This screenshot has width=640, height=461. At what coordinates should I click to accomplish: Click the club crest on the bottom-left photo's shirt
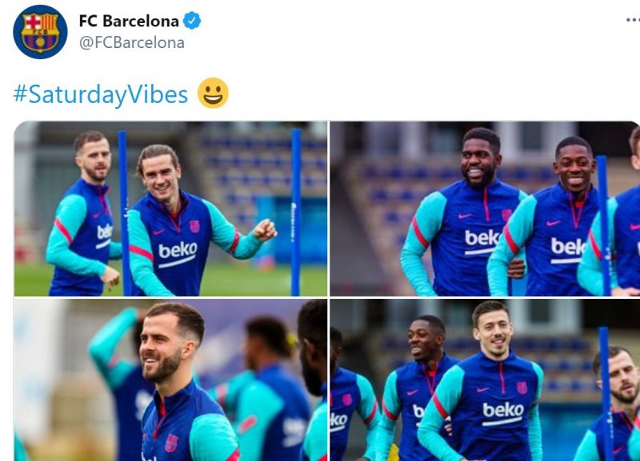(171, 443)
